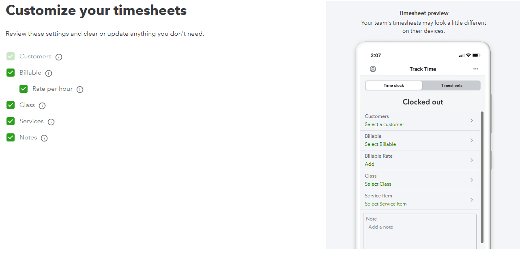This screenshot has height=257, width=520.
Task: Clear the Notes checkbox
Action: point(11,137)
